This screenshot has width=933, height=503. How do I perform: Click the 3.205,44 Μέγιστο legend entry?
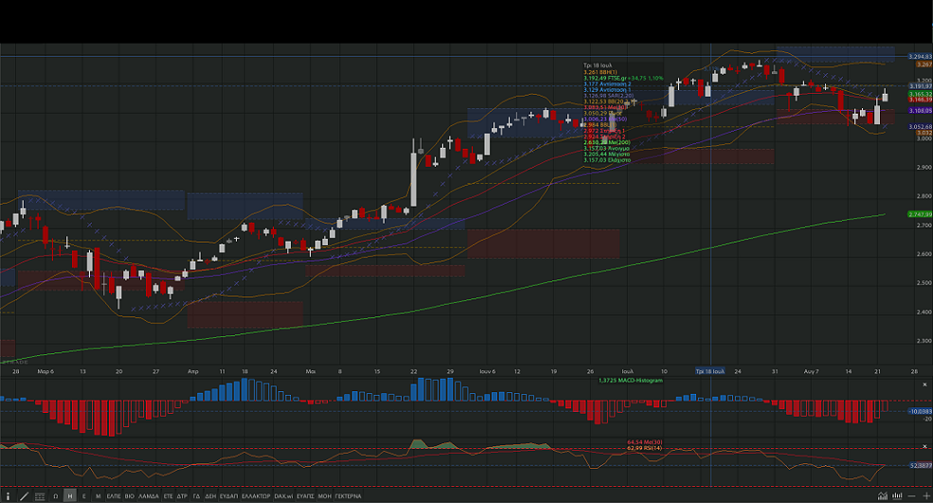(x=606, y=154)
